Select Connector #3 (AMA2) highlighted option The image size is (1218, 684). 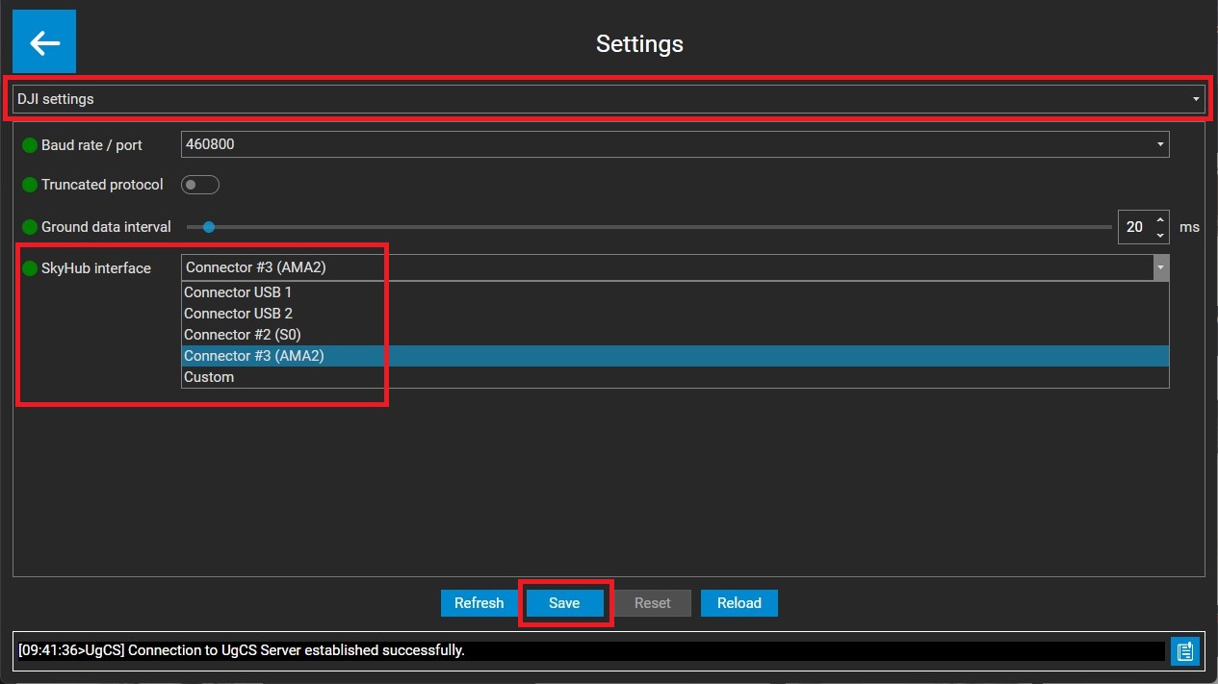pos(675,356)
